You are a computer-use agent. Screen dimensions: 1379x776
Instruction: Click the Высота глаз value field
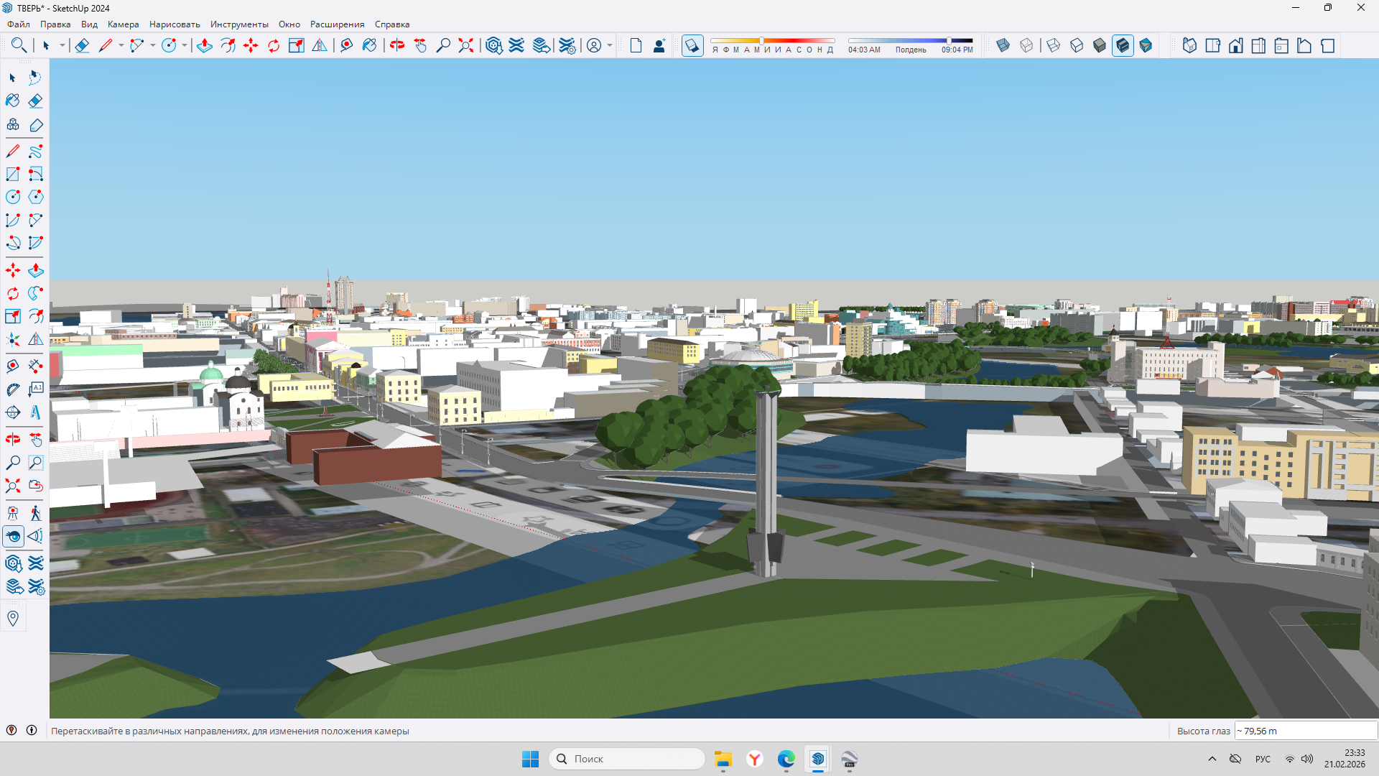coord(1305,731)
